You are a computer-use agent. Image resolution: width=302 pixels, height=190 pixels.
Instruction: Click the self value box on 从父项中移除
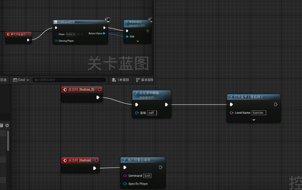pos(152,113)
